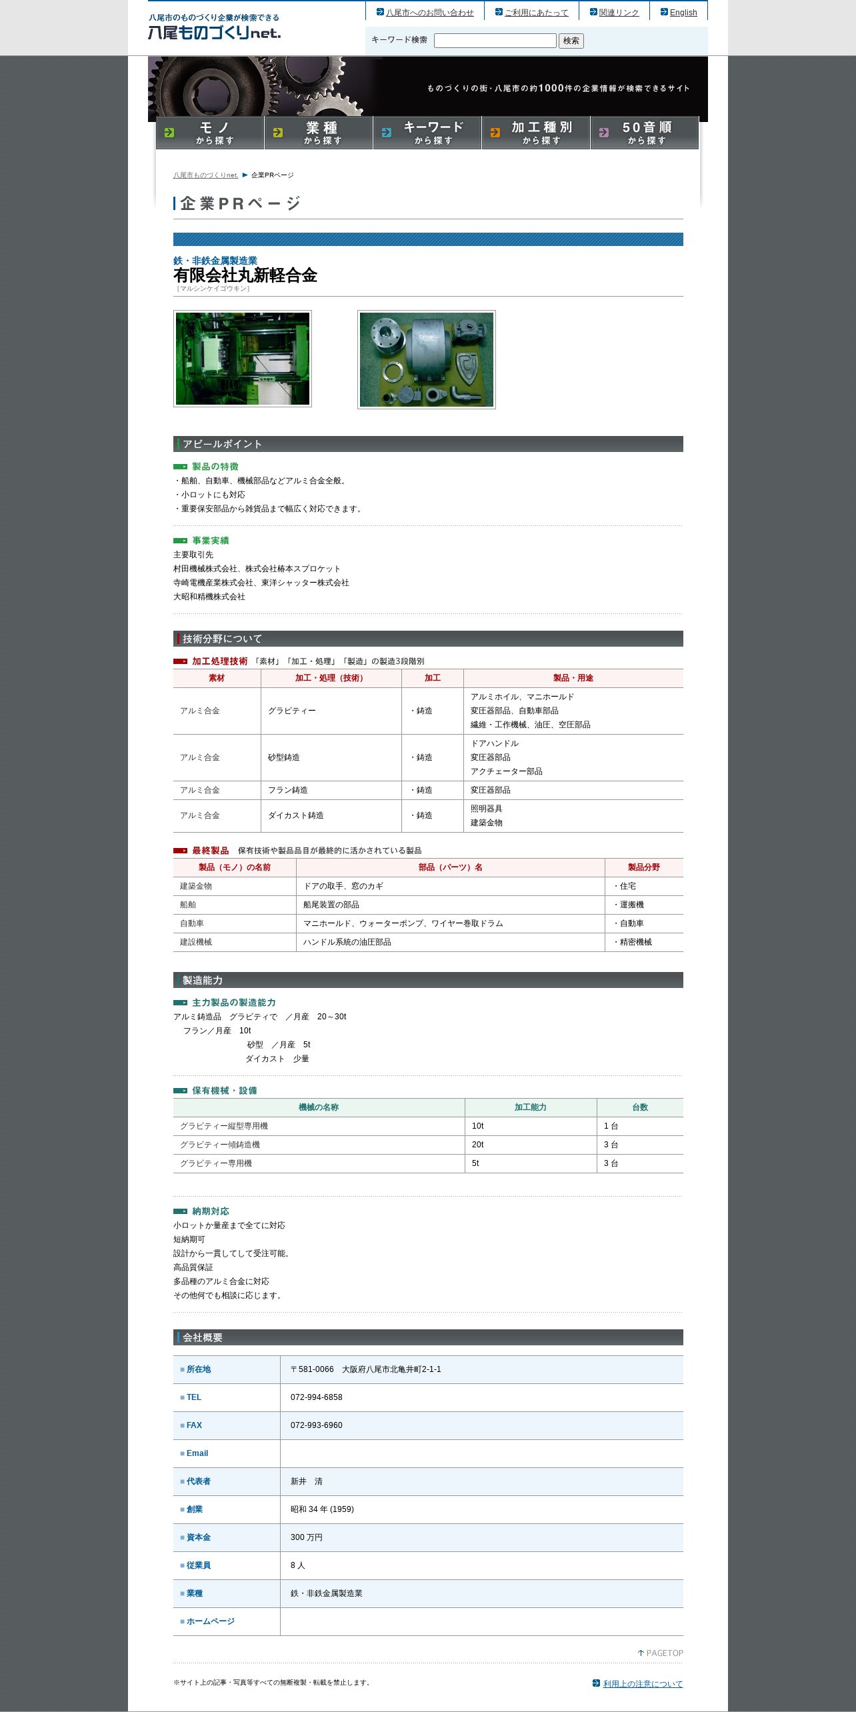The width and height of the screenshot is (856, 1712).
Task: Click フラン鋳造 table cell
Action: (331, 790)
